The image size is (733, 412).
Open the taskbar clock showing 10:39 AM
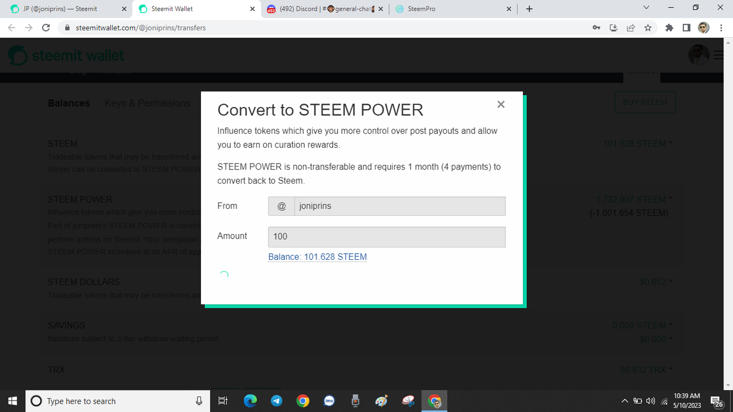pos(687,401)
